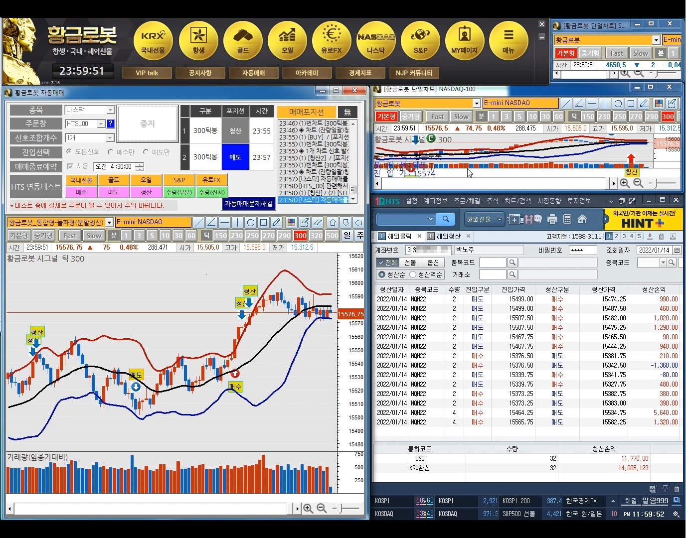Open the 항셍 gold round icon
Screen dimensions: 686x538
point(198,41)
